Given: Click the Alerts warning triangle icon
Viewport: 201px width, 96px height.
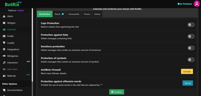Looking at the screenshot, I should (4, 16).
